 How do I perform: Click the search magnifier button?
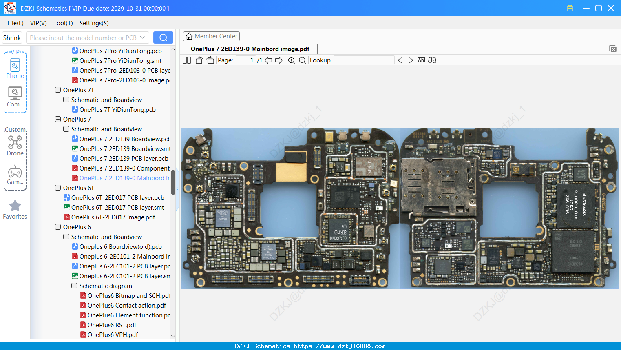(163, 38)
